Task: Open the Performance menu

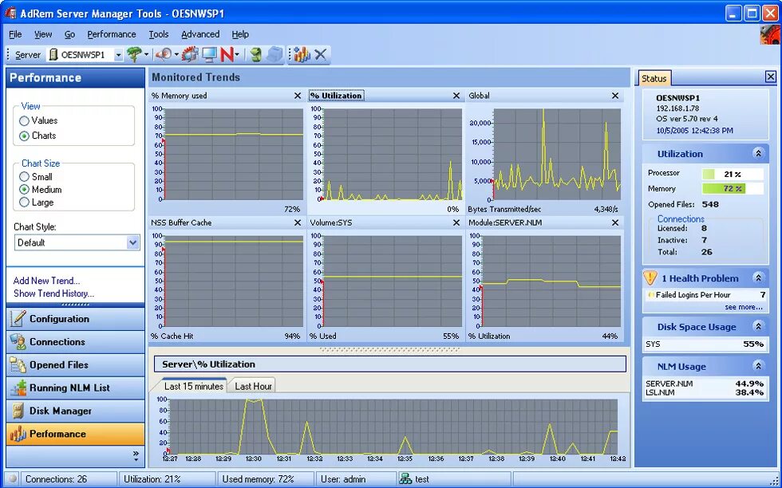Action: coord(111,34)
